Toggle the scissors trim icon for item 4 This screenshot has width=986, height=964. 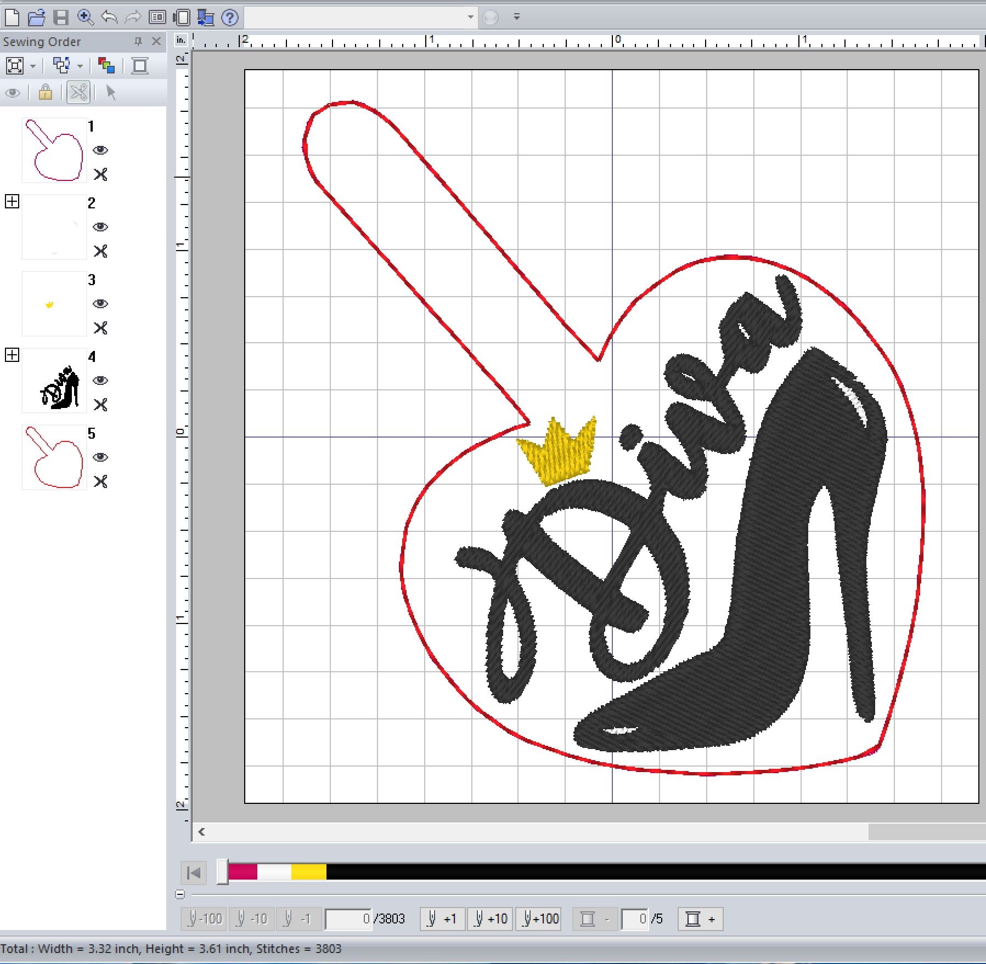(100, 405)
